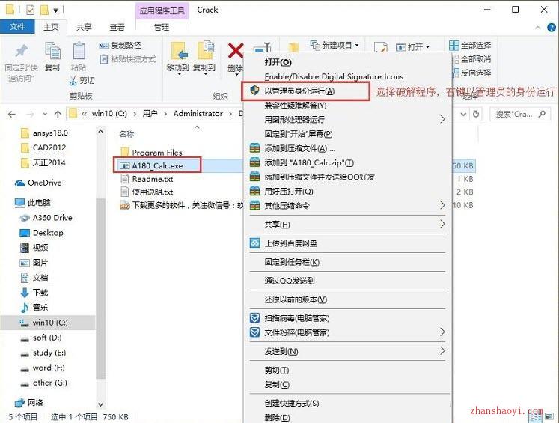Screen dimensions: 559x423
Task: Click the Back navigation arrow
Action: point(12,114)
